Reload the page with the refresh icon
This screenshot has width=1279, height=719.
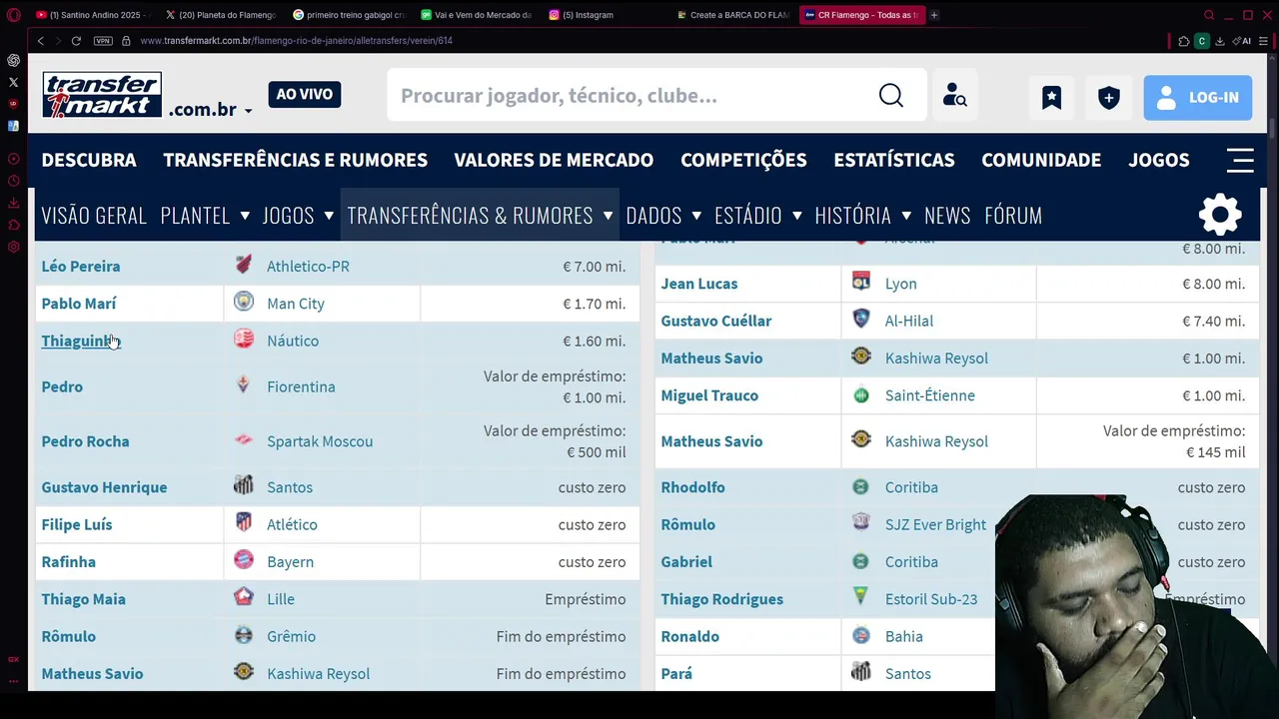pyautogui.click(x=76, y=41)
